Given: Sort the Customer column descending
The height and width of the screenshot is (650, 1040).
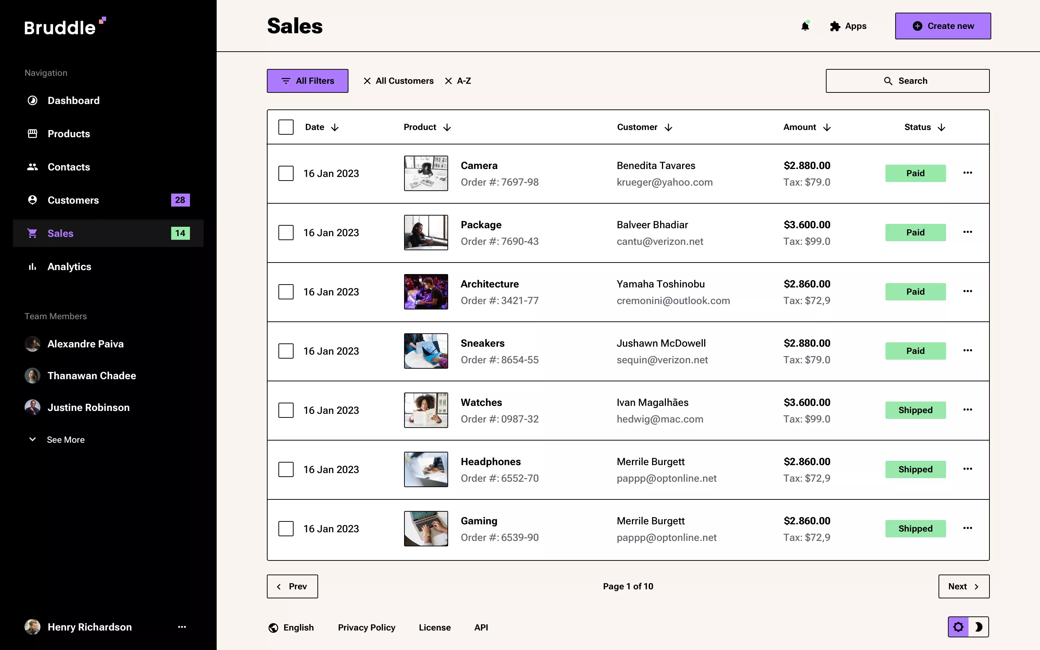Looking at the screenshot, I should click(669, 127).
